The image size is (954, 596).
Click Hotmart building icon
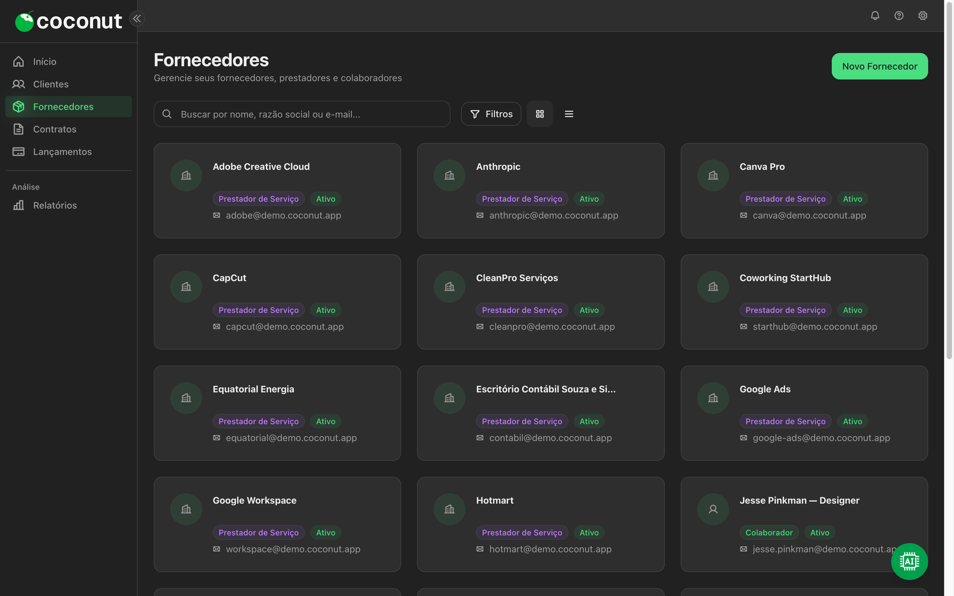coord(450,510)
